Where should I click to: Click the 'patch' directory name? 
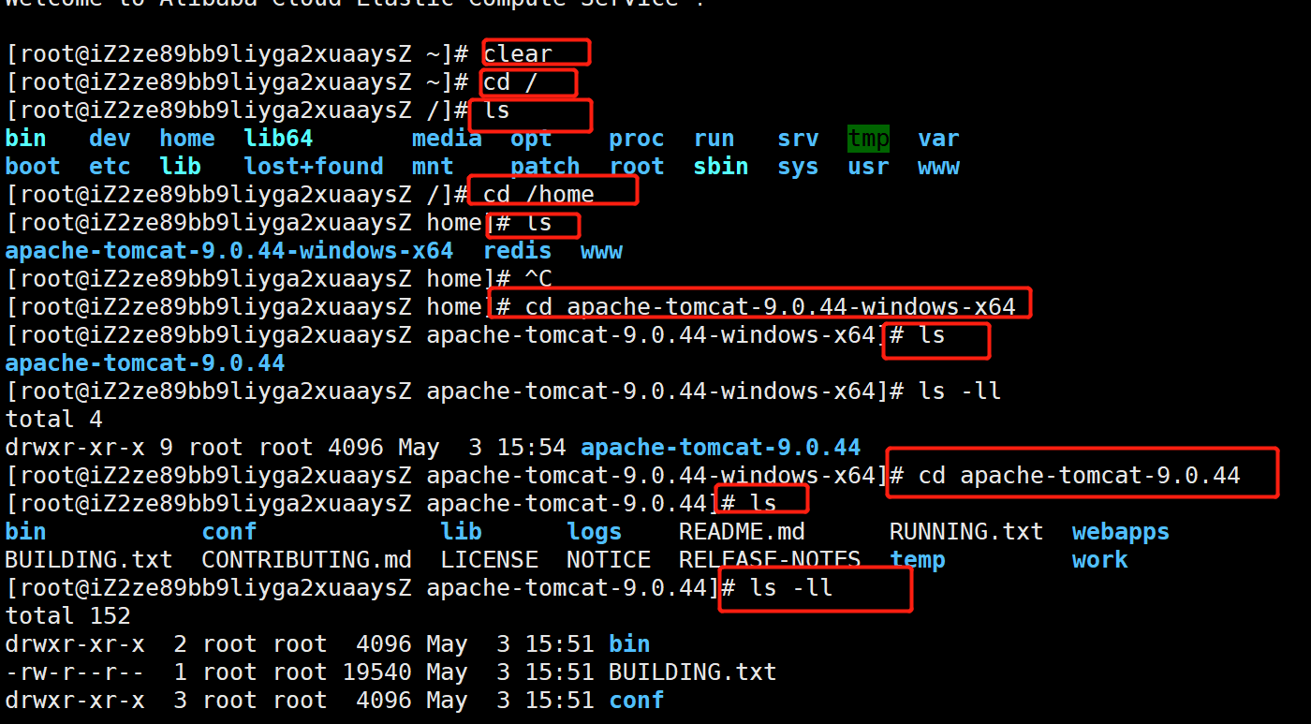545,167
